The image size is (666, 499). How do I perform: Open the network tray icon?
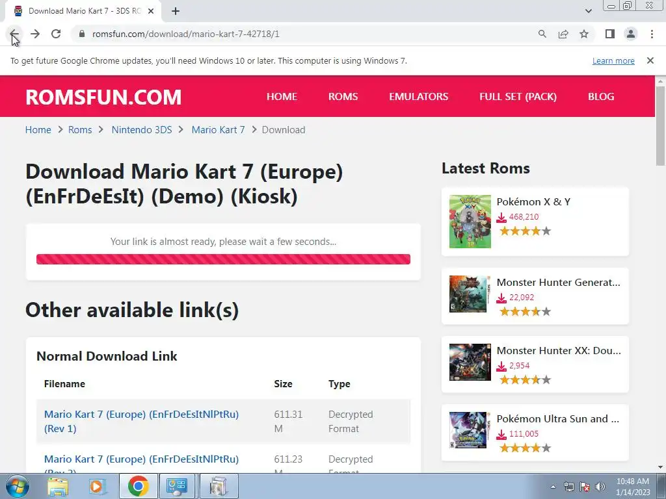(x=568, y=487)
